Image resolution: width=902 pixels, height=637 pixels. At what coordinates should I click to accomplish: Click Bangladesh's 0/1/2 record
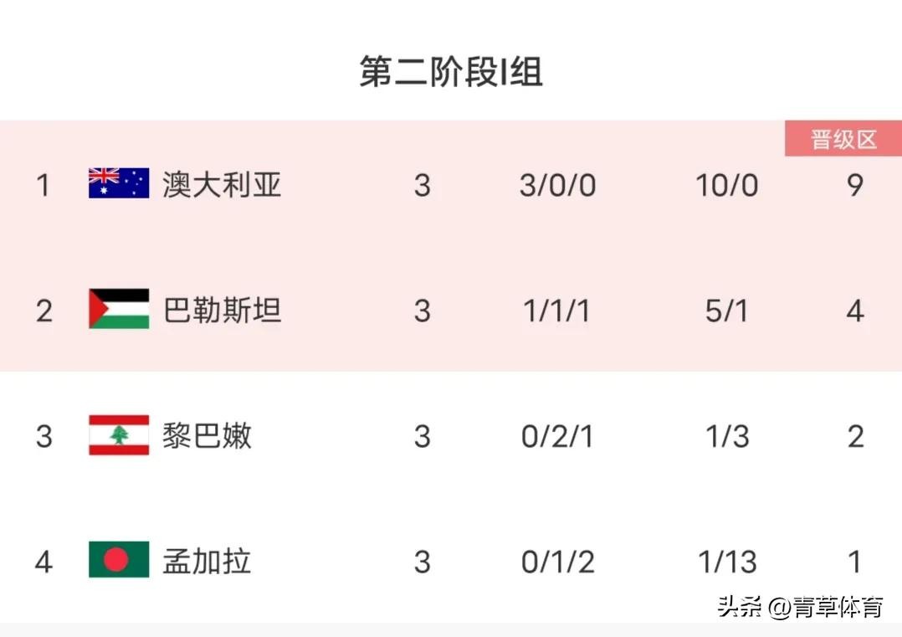point(557,563)
